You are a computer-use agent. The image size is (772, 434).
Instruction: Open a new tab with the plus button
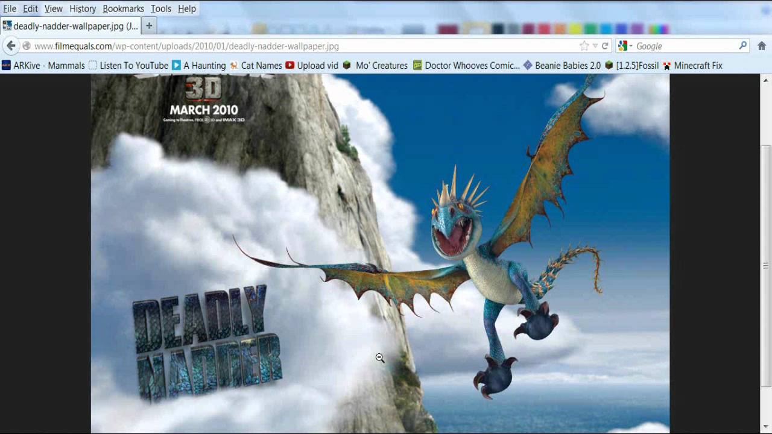tap(149, 26)
